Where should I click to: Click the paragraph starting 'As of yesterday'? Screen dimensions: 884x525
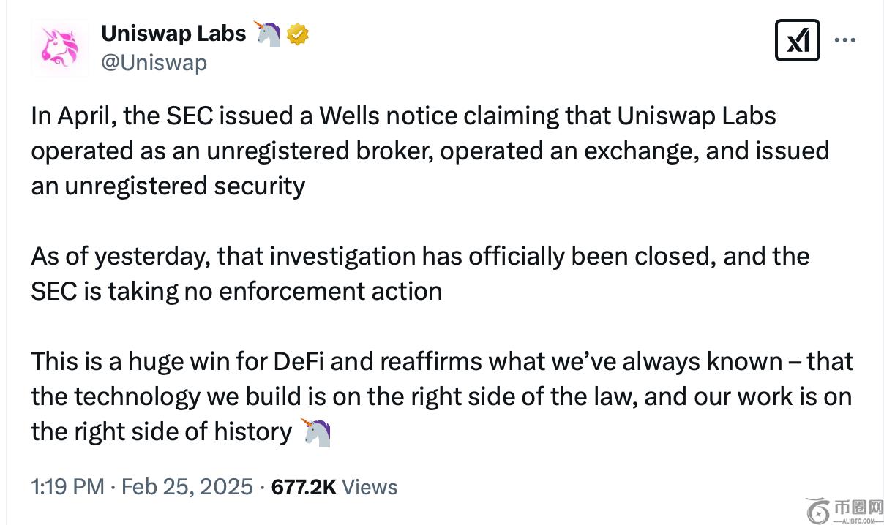pyautogui.click(x=420, y=273)
